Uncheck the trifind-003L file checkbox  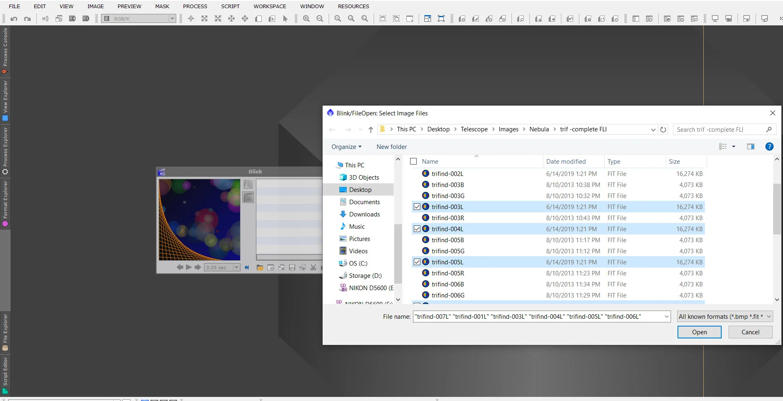[x=417, y=207]
